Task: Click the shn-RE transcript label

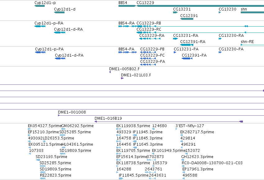Action: click(247, 42)
